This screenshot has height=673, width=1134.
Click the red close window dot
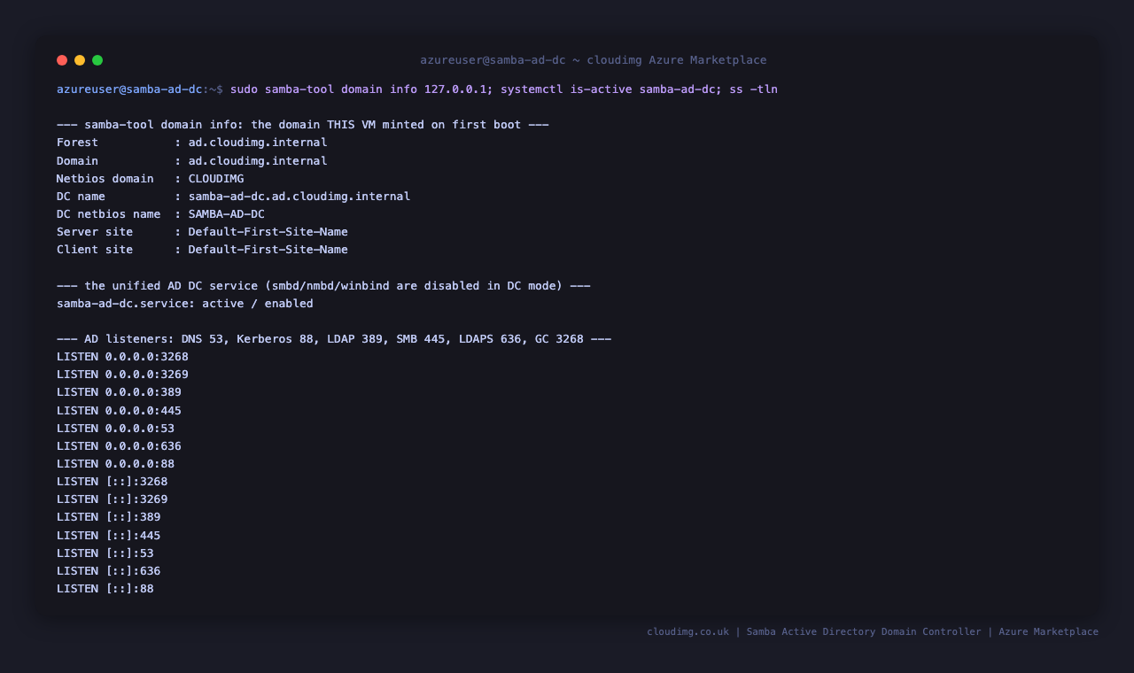62,60
